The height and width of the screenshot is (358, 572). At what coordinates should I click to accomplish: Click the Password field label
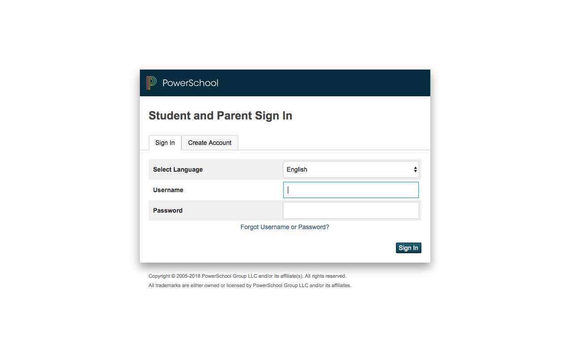168,210
